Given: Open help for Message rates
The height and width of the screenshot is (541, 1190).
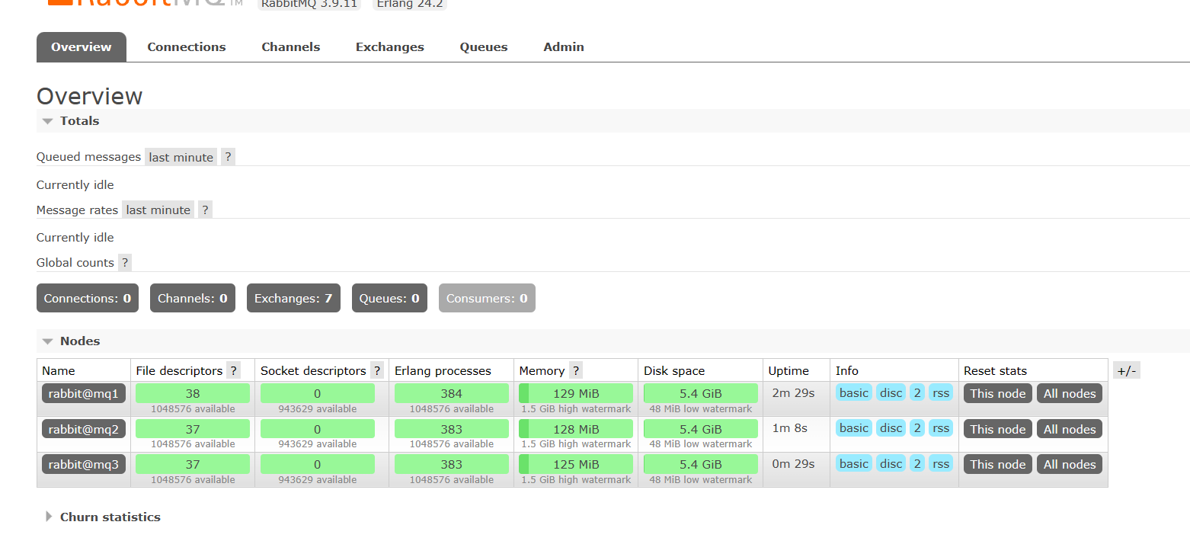Looking at the screenshot, I should point(205,210).
